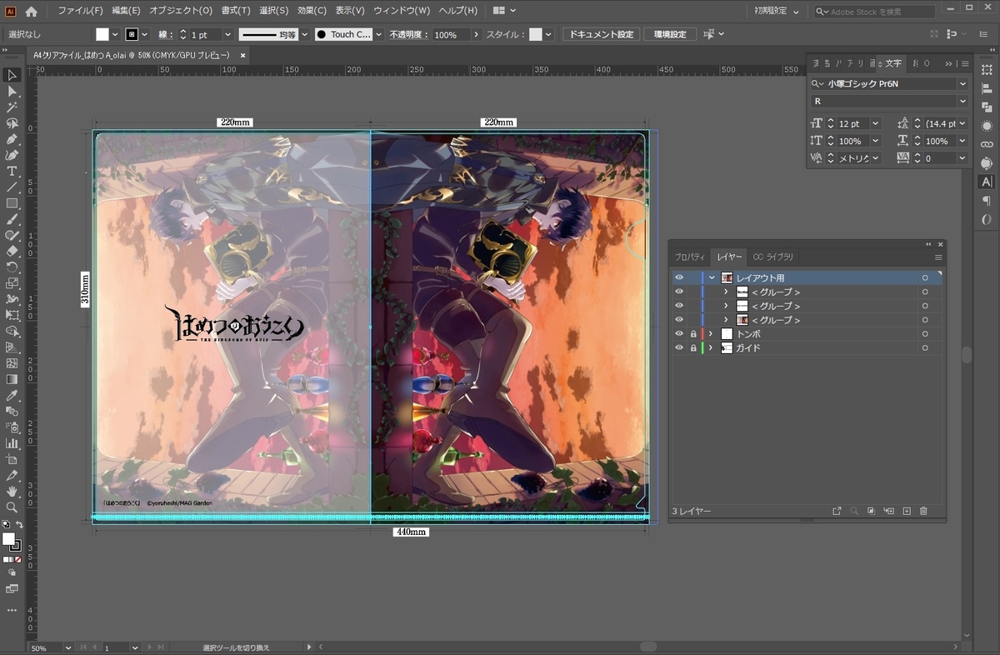Click the stroke weight 1 pt field
The image size is (1000, 655).
point(204,34)
